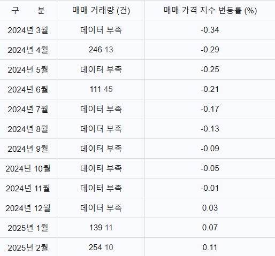275x256 pixels.
Task: Click 데이터 부족 in 2024년 8월 row
Action: click(x=101, y=129)
